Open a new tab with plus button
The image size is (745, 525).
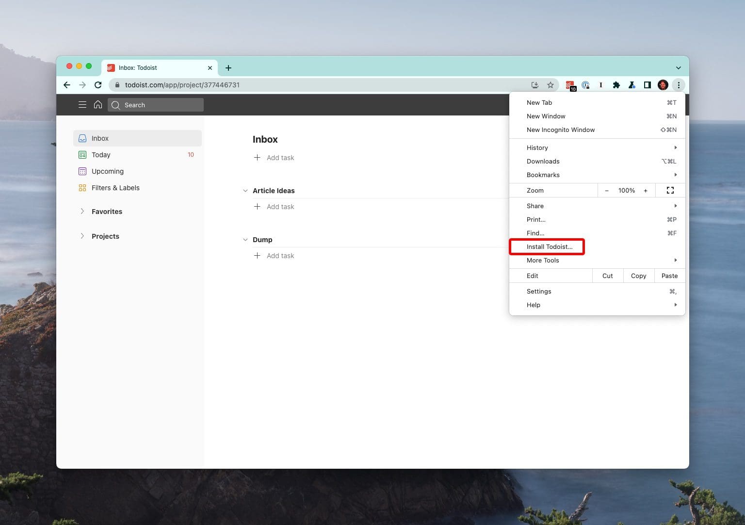pos(228,68)
